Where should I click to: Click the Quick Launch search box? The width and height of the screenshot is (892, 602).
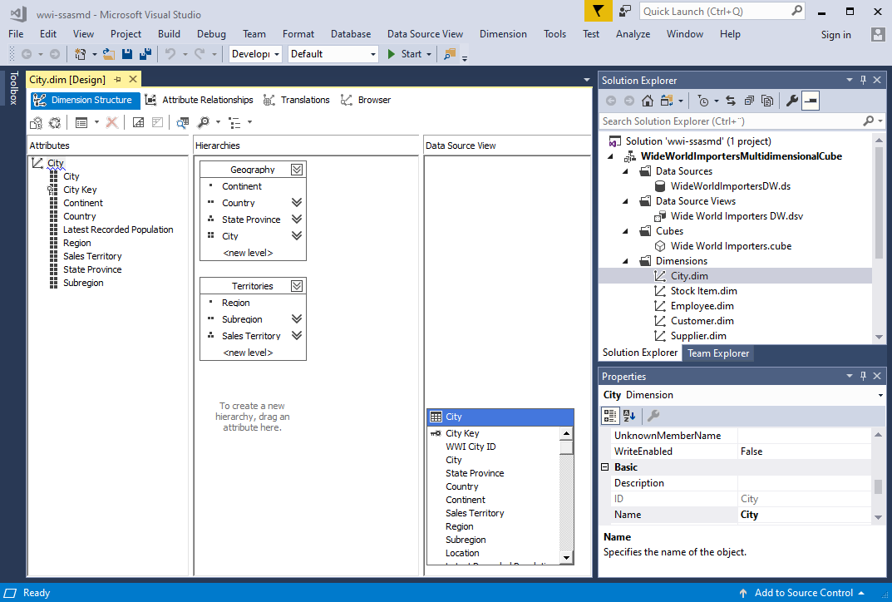point(722,12)
